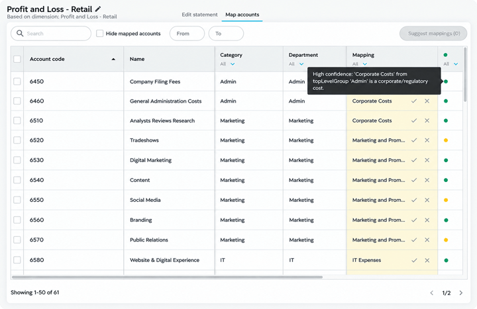Accept the Digital Marketing mapping
The width and height of the screenshot is (477, 309).
414,160
